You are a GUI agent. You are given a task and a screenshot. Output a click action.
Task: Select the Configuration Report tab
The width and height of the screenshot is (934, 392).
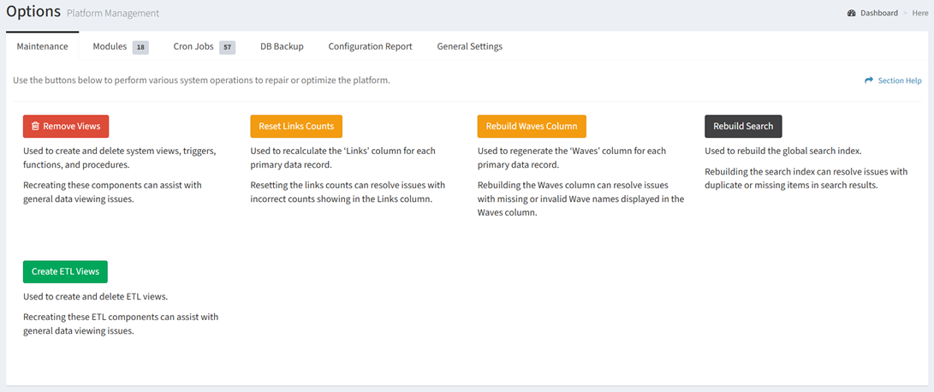coord(370,46)
